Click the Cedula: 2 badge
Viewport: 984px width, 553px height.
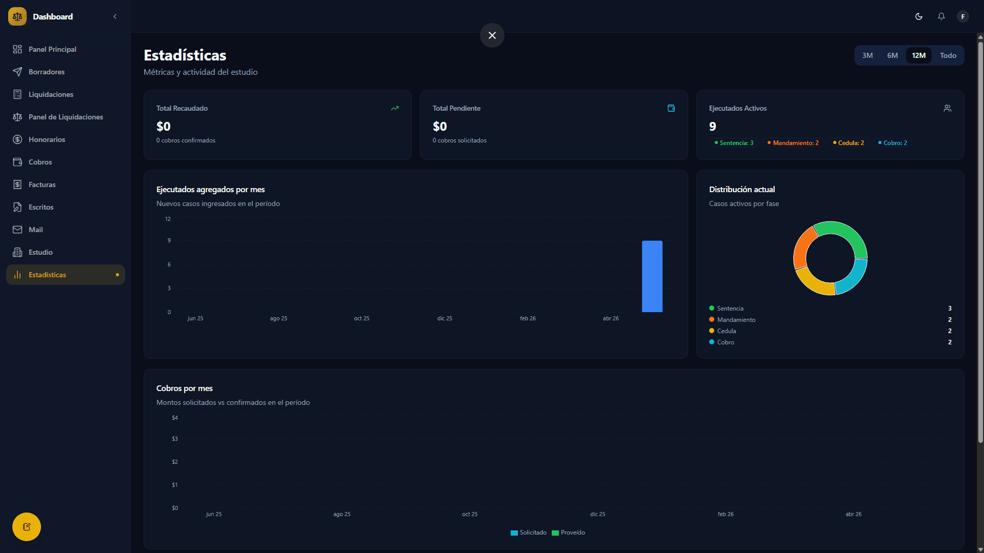[849, 143]
